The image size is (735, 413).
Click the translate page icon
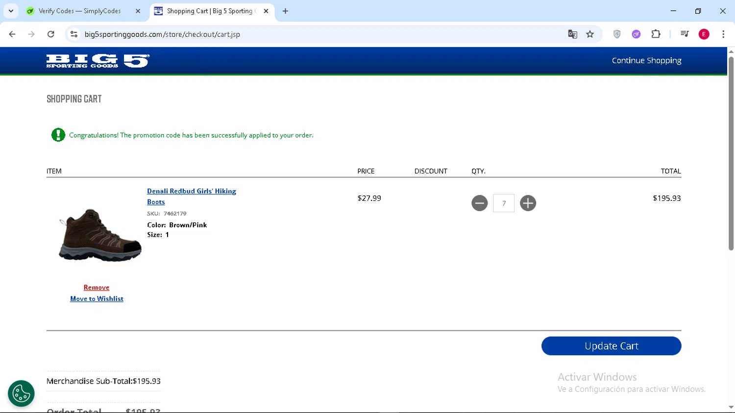[572, 34]
